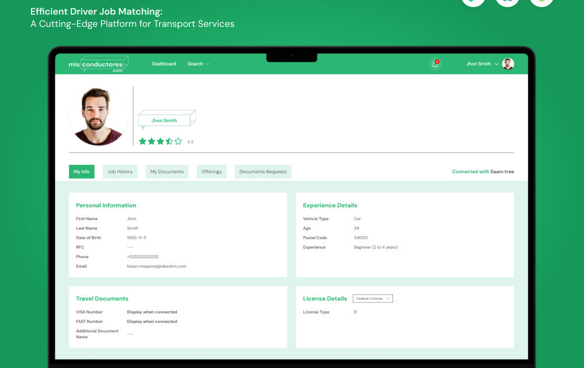Click the second rating star

coord(151,141)
